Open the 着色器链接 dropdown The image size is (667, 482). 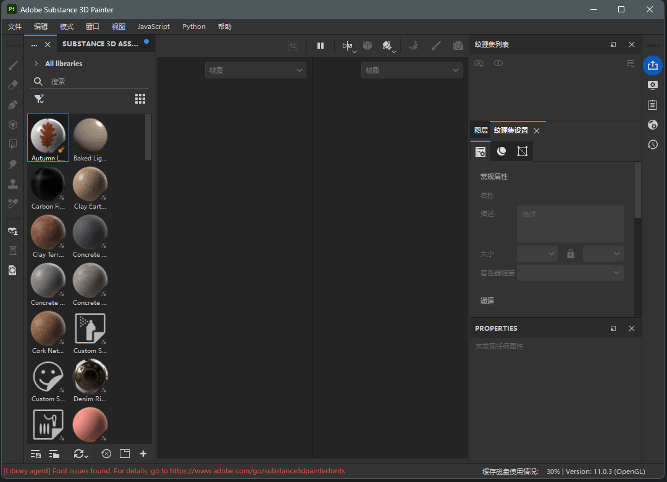click(x=570, y=273)
